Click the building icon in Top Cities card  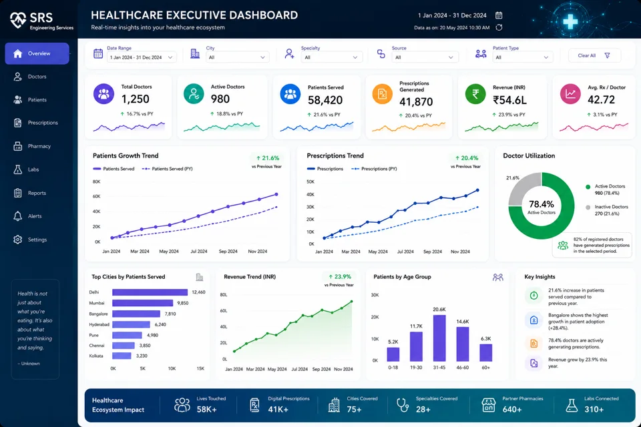[200, 278]
